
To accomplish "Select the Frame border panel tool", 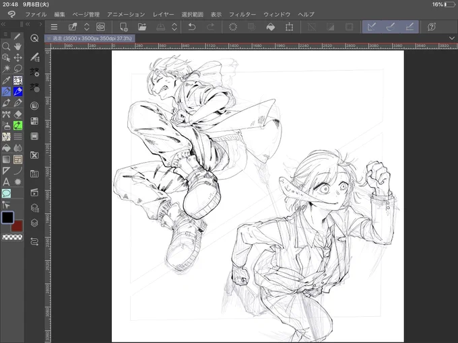I will click(x=18, y=159).
